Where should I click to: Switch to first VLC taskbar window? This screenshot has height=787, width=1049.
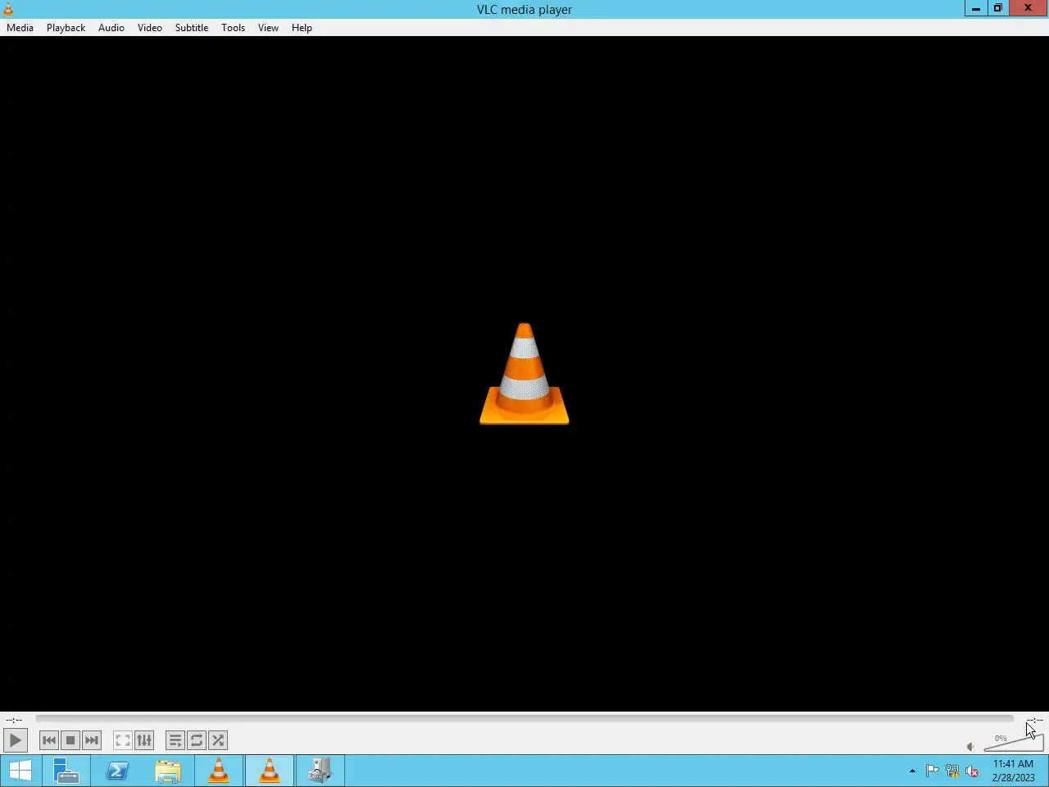[219, 771]
